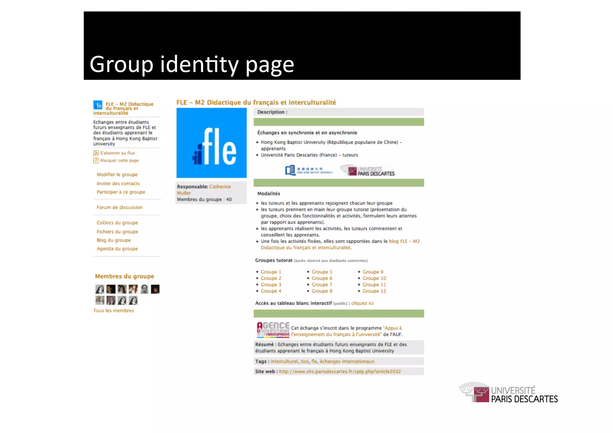613x433 pixels.
Task: Click the Description : header bar
Action: pyautogui.click(x=339, y=112)
